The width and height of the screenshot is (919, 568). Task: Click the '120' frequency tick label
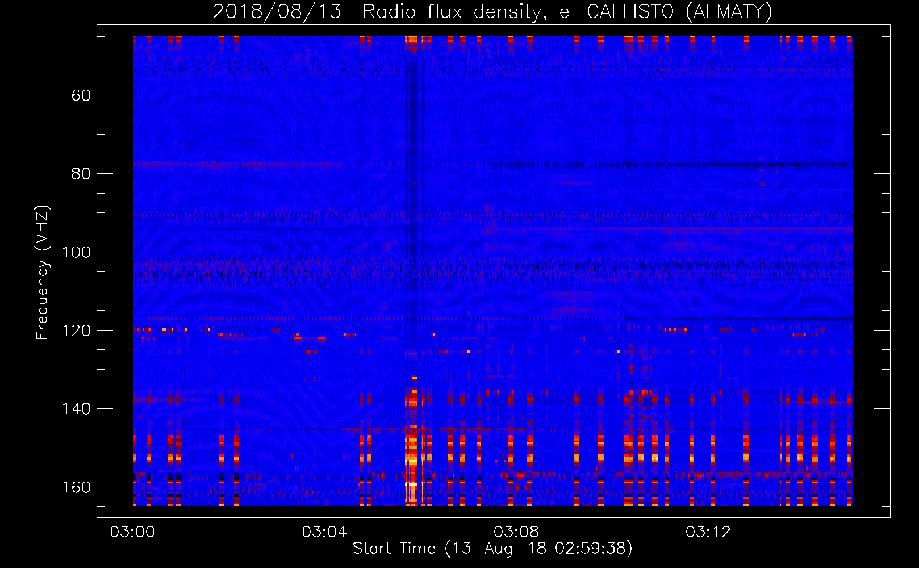click(x=77, y=331)
